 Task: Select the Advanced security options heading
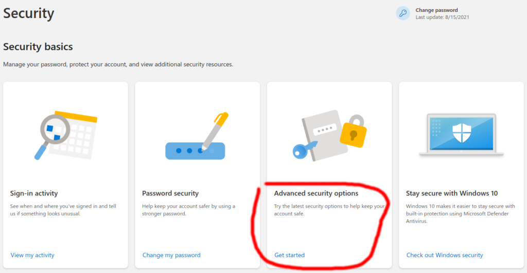tap(316, 193)
